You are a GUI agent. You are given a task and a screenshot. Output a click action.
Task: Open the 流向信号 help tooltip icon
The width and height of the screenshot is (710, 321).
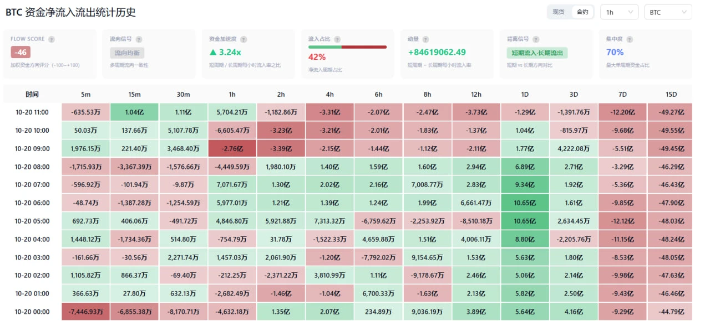[x=139, y=39]
